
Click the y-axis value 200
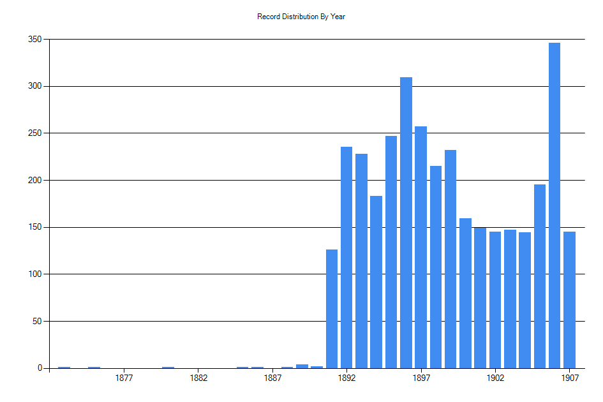point(34,180)
